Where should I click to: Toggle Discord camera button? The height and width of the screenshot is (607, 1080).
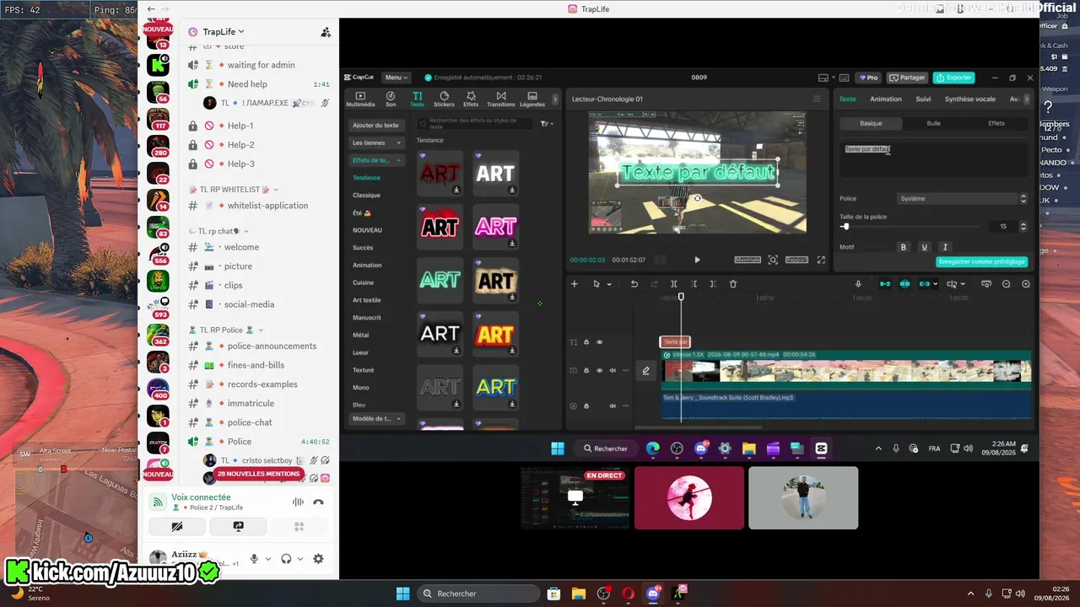click(x=177, y=527)
